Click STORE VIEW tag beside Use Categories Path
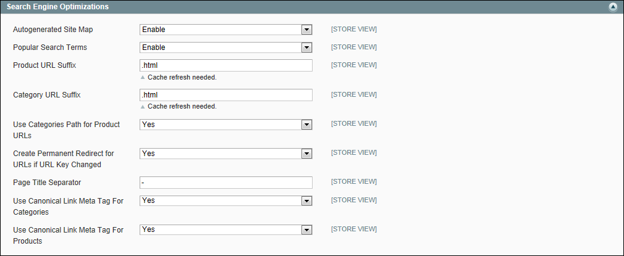The height and width of the screenshot is (256, 624). [354, 123]
